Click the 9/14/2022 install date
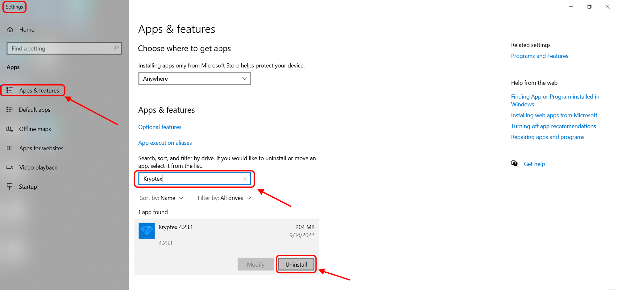 (x=302, y=235)
